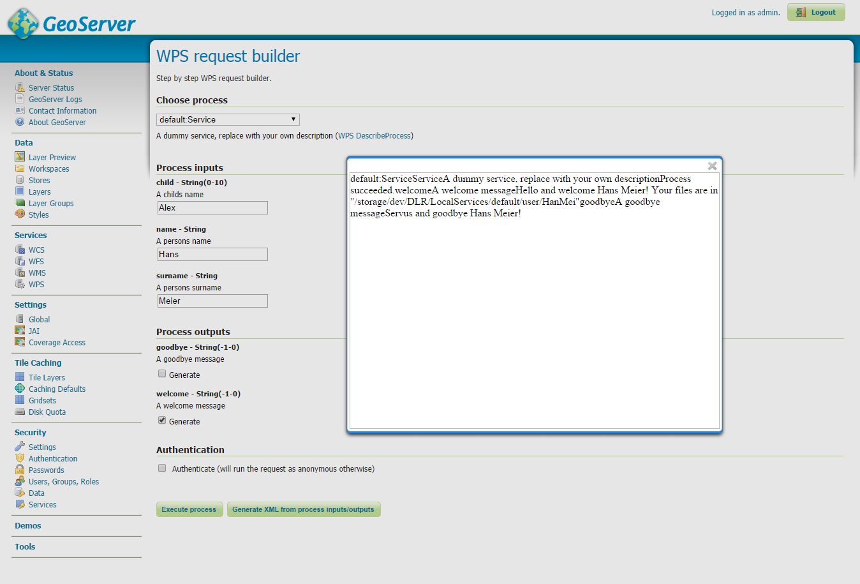This screenshot has width=860, height=584.
Task: Close the process result popup
Action: (x=713, y=166)
